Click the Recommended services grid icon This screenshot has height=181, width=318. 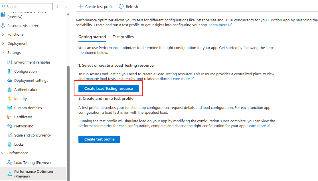tap(3, 15)
